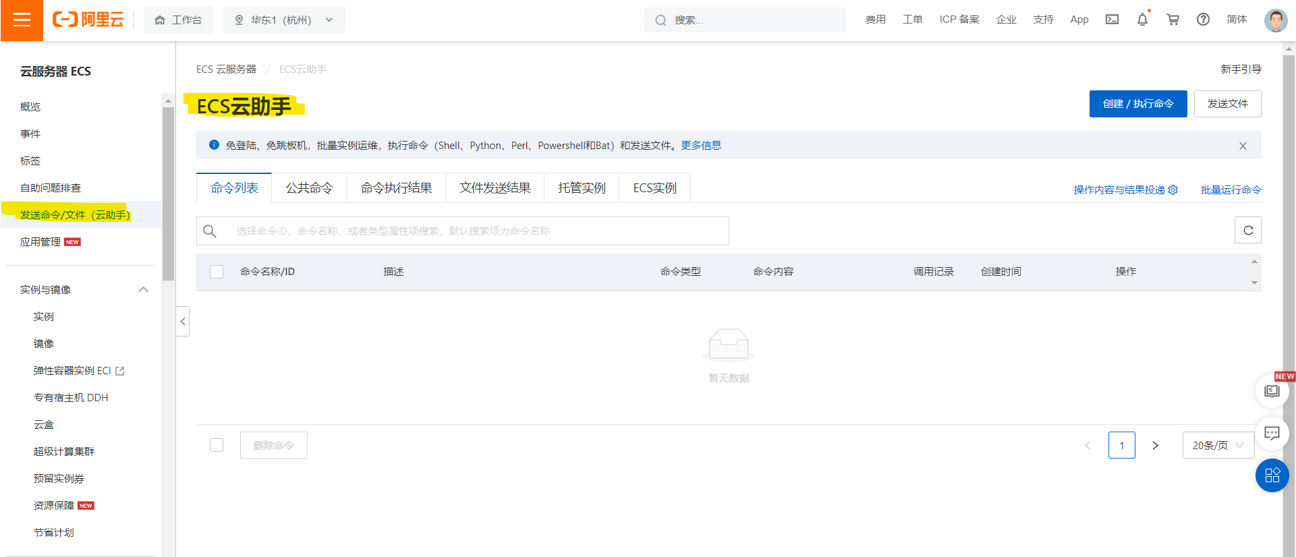Screen dimensions: 1296x557
Task: Open the 批量运行命令 link
Action: coord(1231,189)
